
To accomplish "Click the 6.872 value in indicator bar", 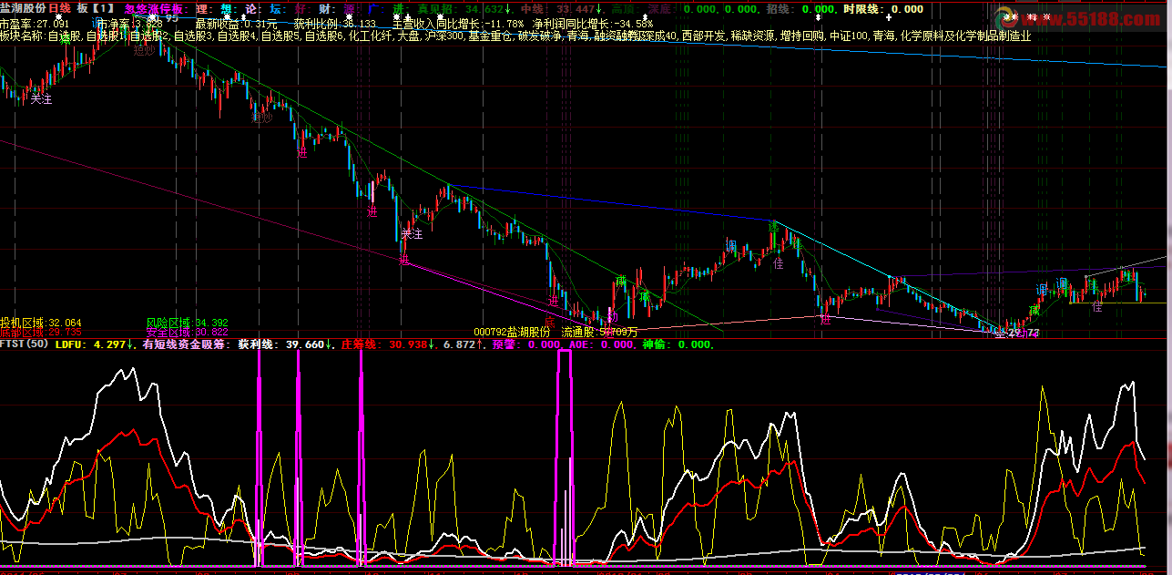I will 464,344.
